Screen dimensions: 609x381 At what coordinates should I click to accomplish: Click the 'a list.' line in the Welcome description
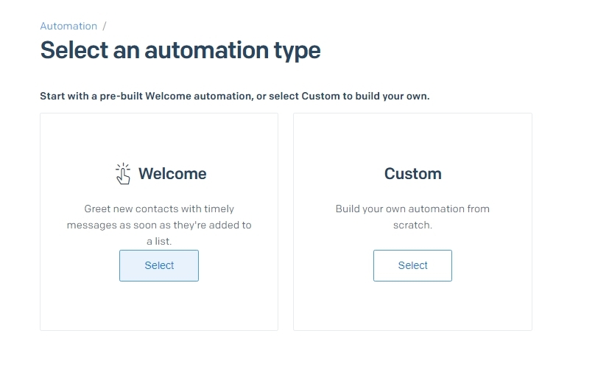(x=159, y=241)
